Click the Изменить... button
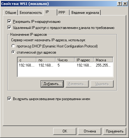129x138 pixels. point(77,84)
